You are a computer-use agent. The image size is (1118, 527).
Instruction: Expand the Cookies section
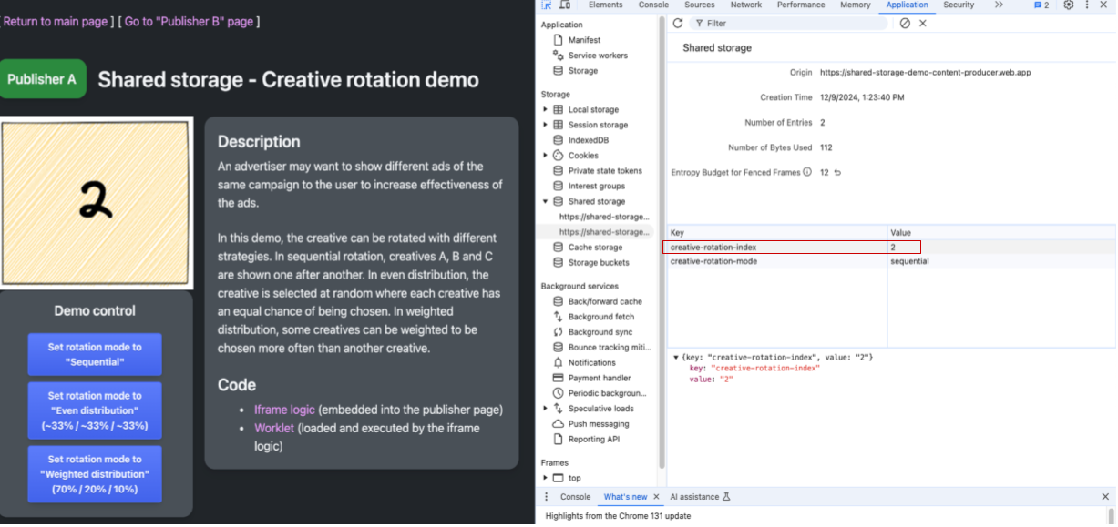546,155
